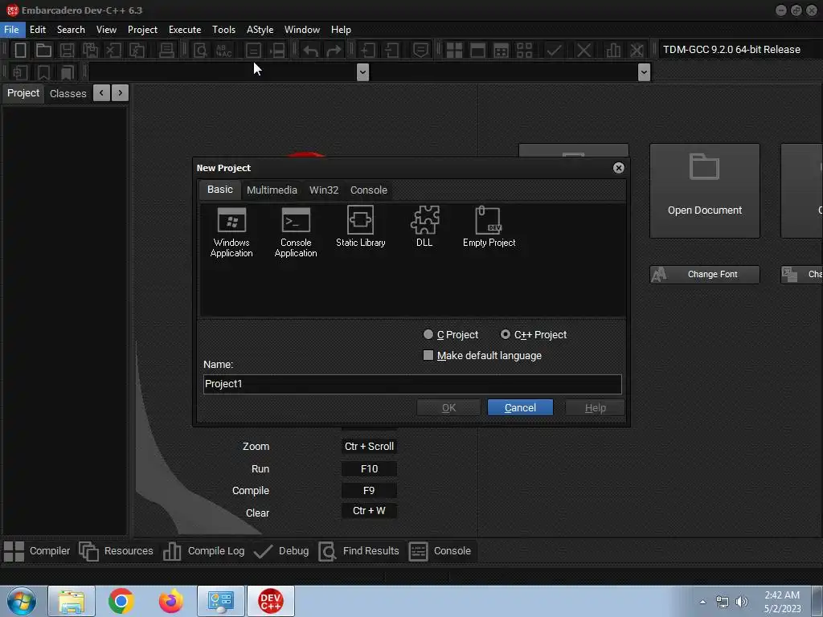Click the Undo arrow icon
The height and width of the screenshot is (617, 823).
(x=311, y=50)
